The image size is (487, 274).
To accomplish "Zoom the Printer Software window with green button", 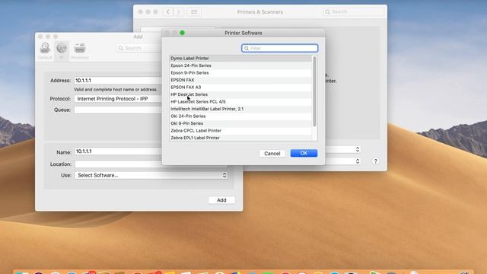I will click(x=183, y=33).
